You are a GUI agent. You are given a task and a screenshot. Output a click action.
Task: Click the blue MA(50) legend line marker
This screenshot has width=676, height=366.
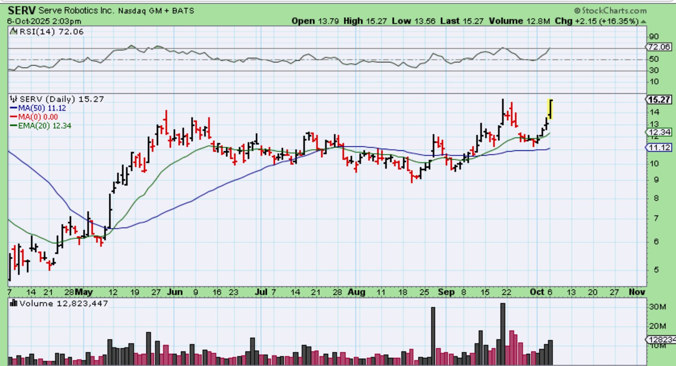tap(13, 108)
